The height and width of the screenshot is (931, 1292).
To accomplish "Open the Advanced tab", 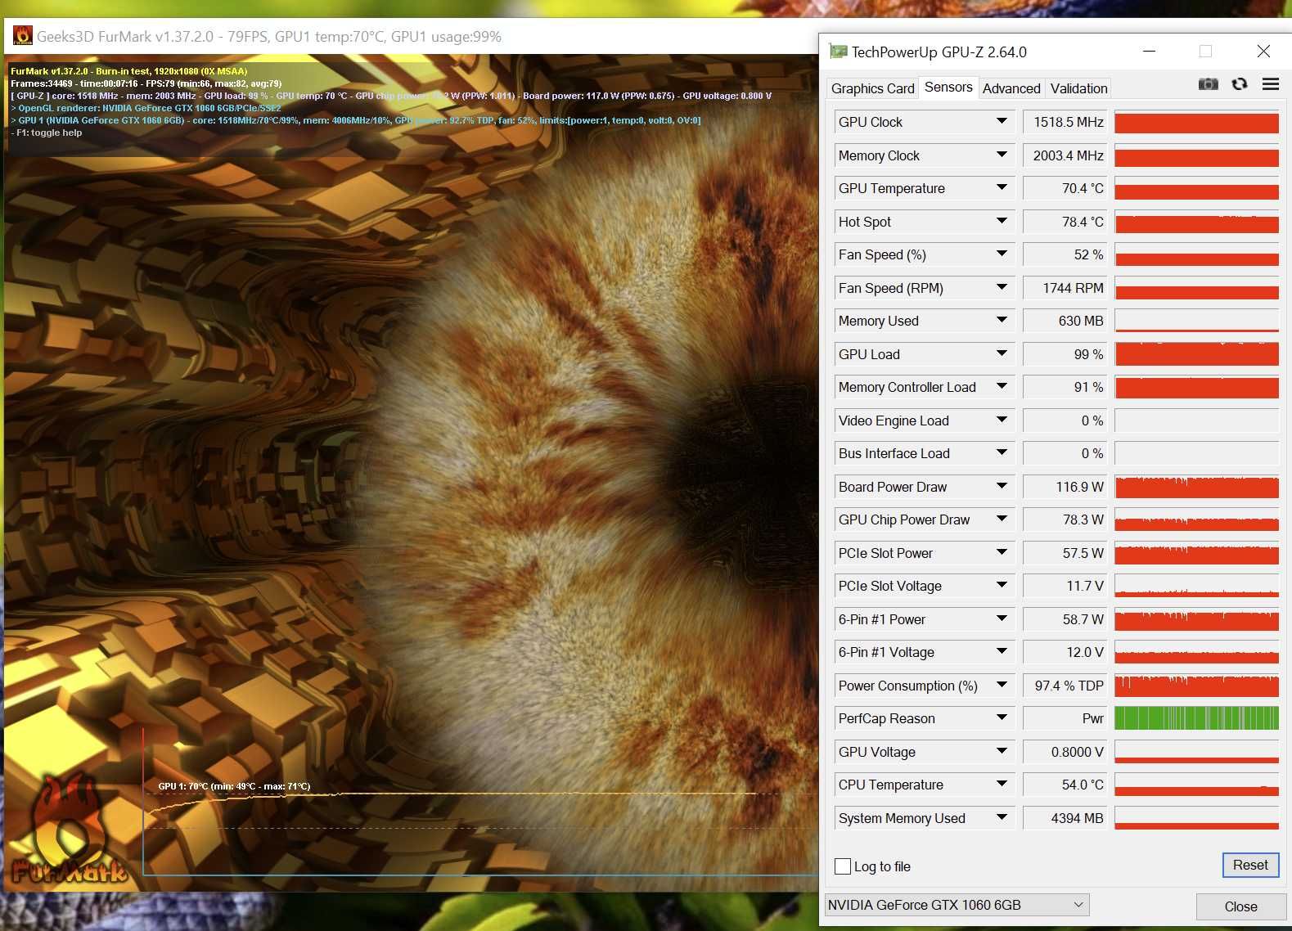I will (1011, 88).
